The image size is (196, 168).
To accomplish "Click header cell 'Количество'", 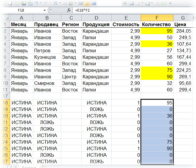I will click(x=157, y=24).
